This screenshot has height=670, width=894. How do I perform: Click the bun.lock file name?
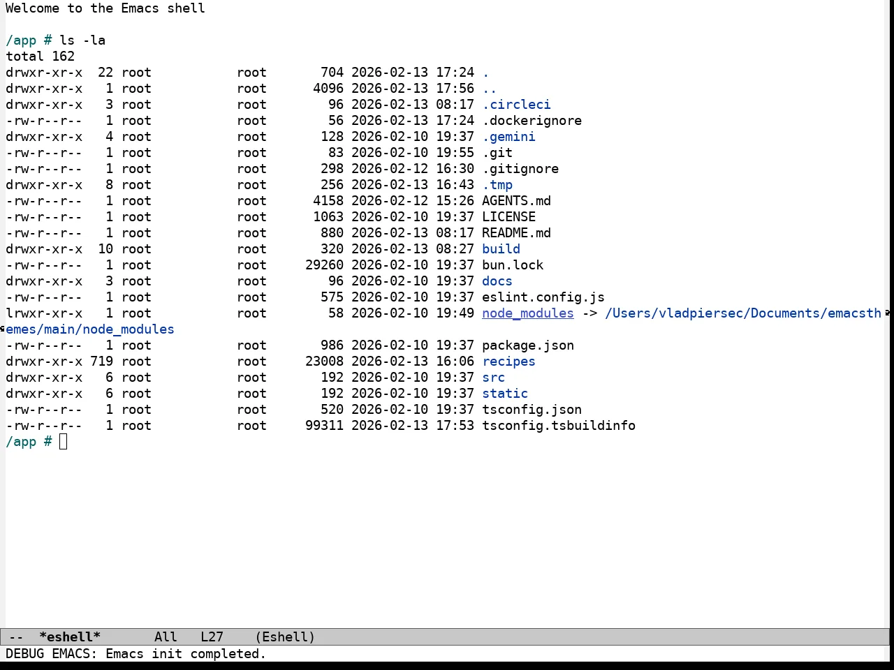point(513,265)
